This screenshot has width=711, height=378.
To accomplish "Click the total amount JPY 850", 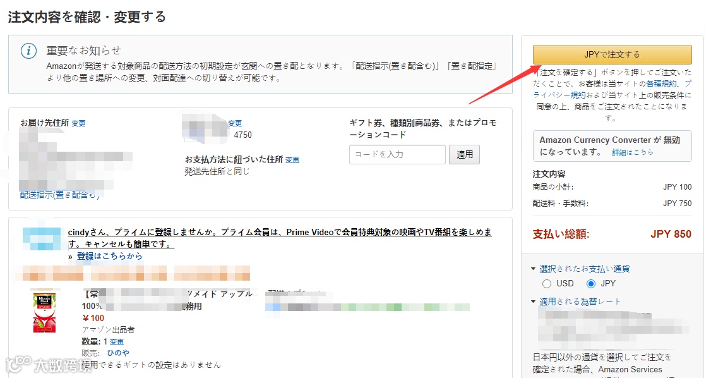I will click(671, 234).
